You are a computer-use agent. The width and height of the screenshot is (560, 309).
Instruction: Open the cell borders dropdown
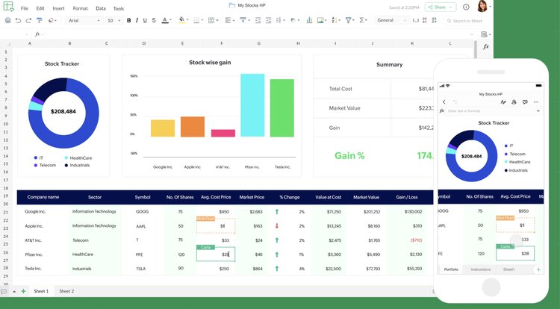198,21
